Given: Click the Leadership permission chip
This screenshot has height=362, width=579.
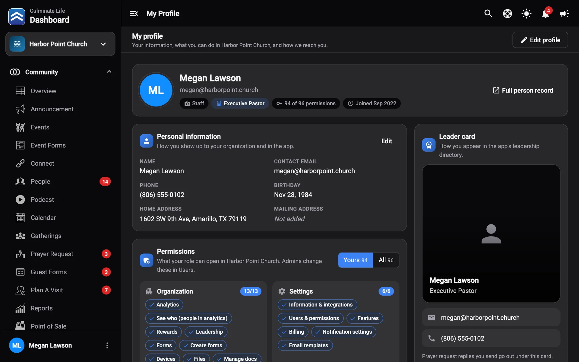Looking at the screenshot, I should tap(206, 332).
